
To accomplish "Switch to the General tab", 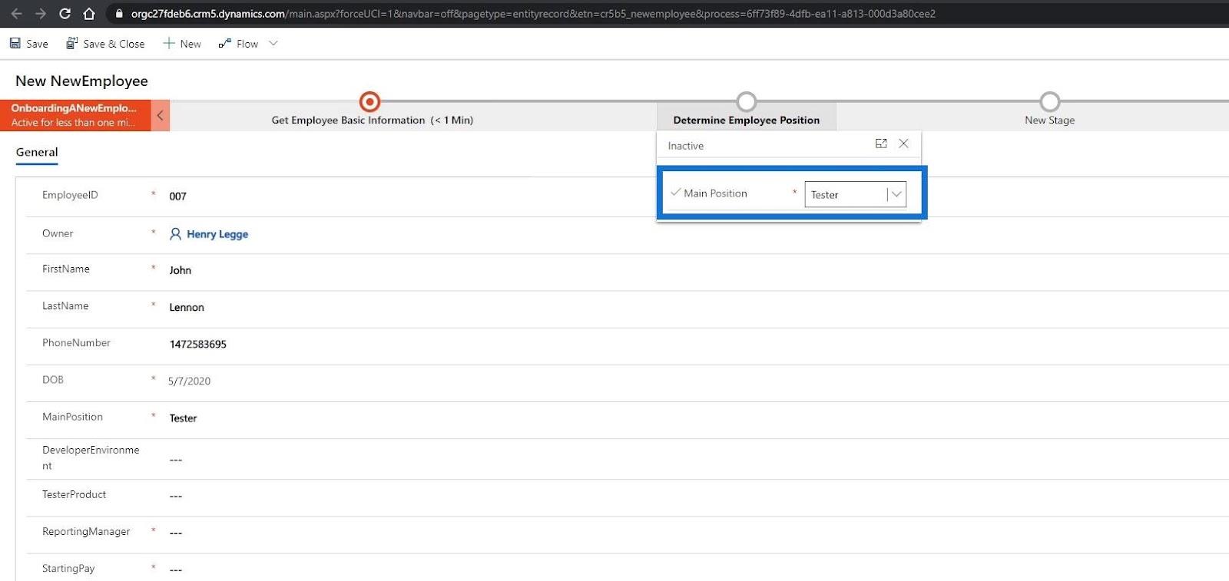I will pyautogui.click(x=37, y=152).
